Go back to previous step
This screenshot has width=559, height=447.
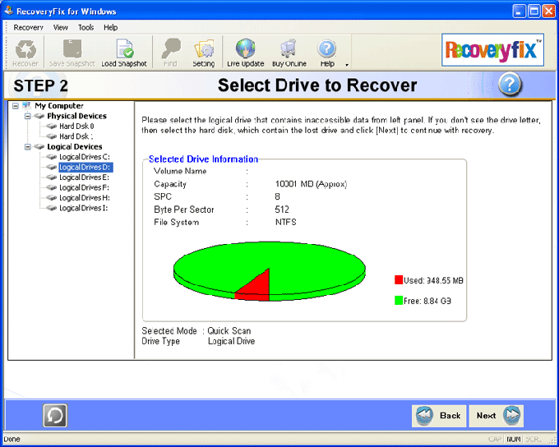(x=439, y=416)
